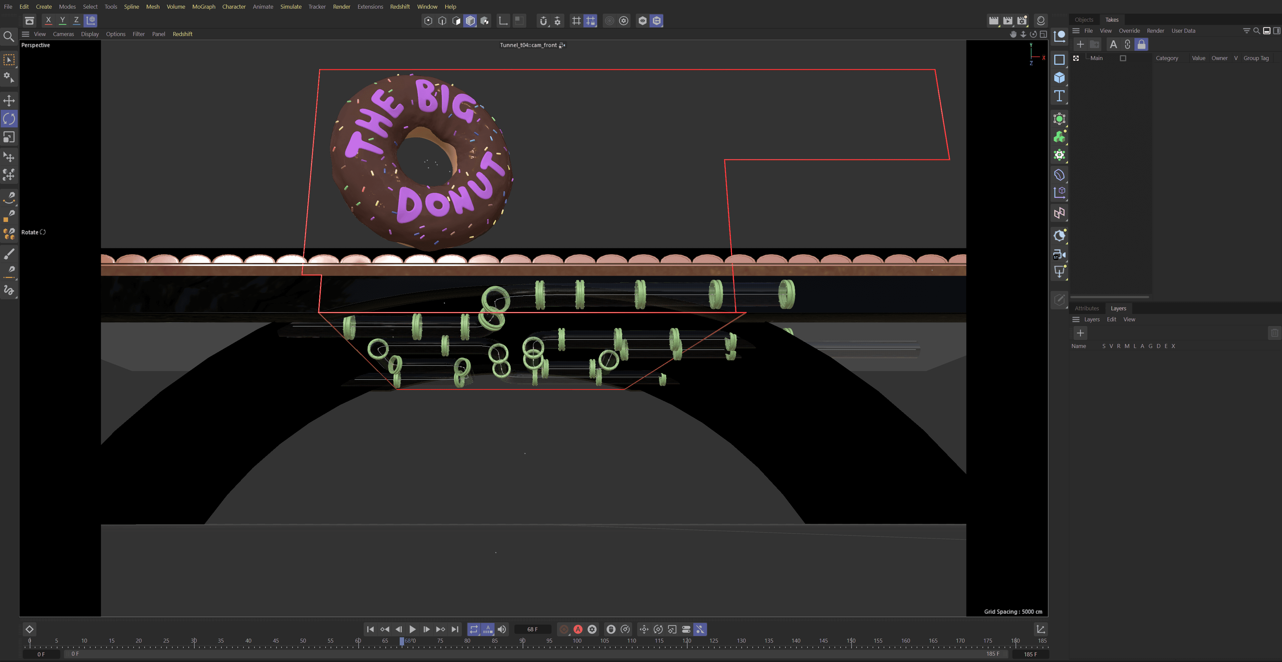Screen dimensions: 1282x662
Task: Select the Move tool in left toolbar
Action: [x=9, y=100]
